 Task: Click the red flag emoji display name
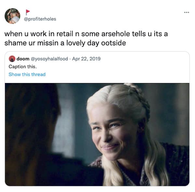(28, 12)
